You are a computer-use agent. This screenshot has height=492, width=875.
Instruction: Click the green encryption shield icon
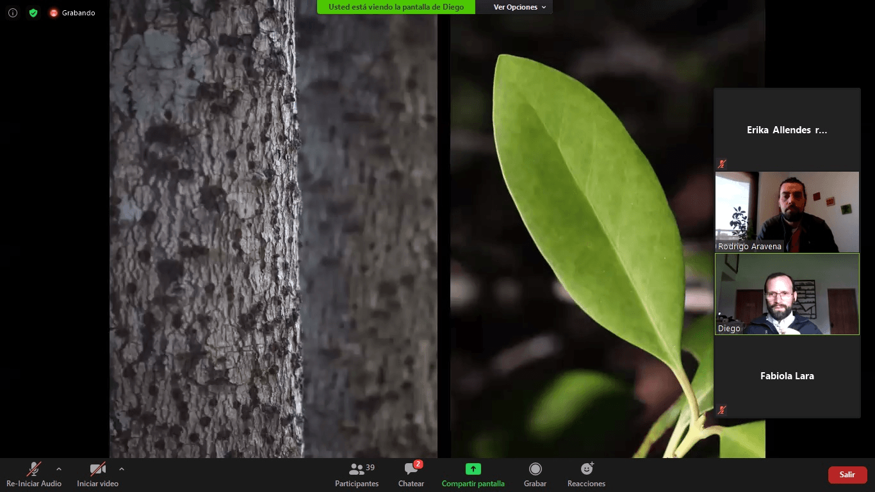click(x=33, y=13)
